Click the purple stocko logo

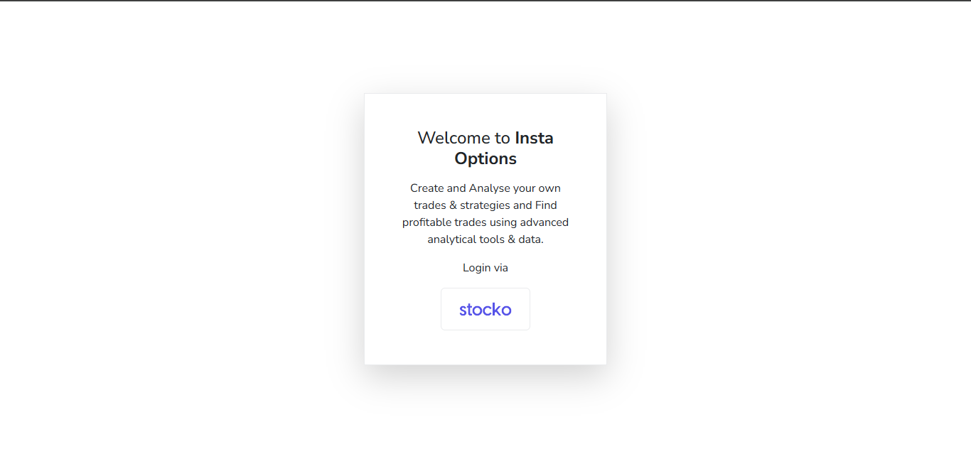click(x=485, y=310)
